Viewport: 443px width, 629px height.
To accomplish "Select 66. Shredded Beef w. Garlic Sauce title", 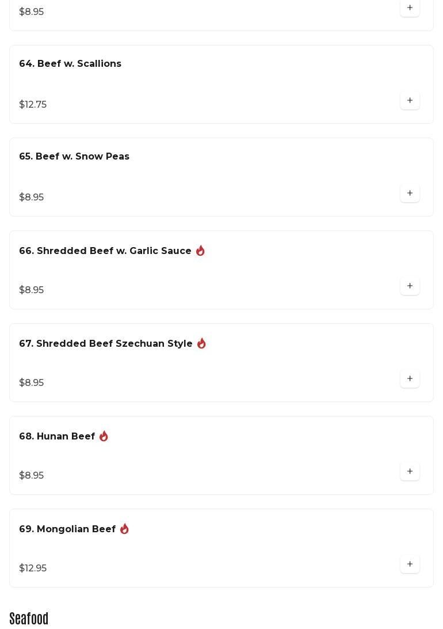I will [x=105, y=251].
